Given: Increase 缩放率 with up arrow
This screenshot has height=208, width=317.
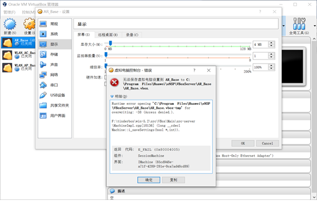Looking at the screenshot, I should [271, 66].
